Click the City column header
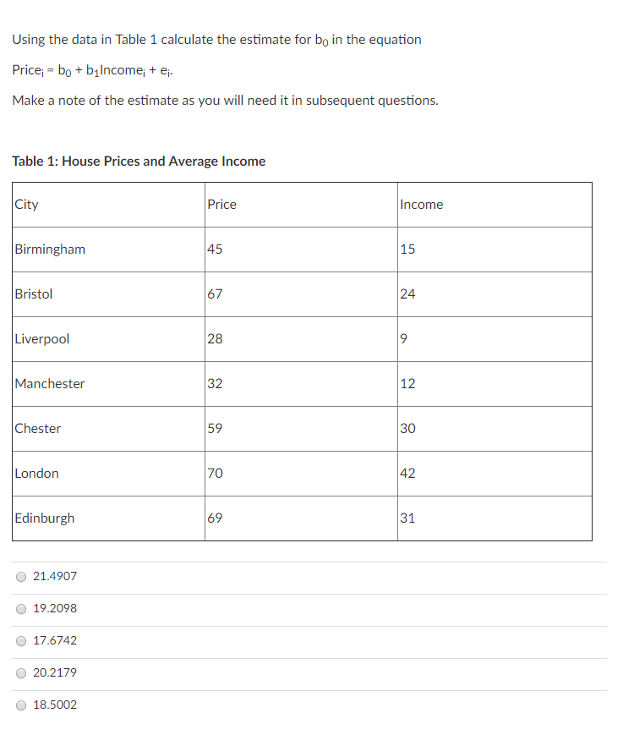This screenshot has height=735, width=623. [x=26, y=204]
